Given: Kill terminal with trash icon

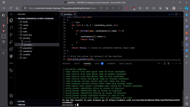Looking at the screenshot, I should coord(168,63).
